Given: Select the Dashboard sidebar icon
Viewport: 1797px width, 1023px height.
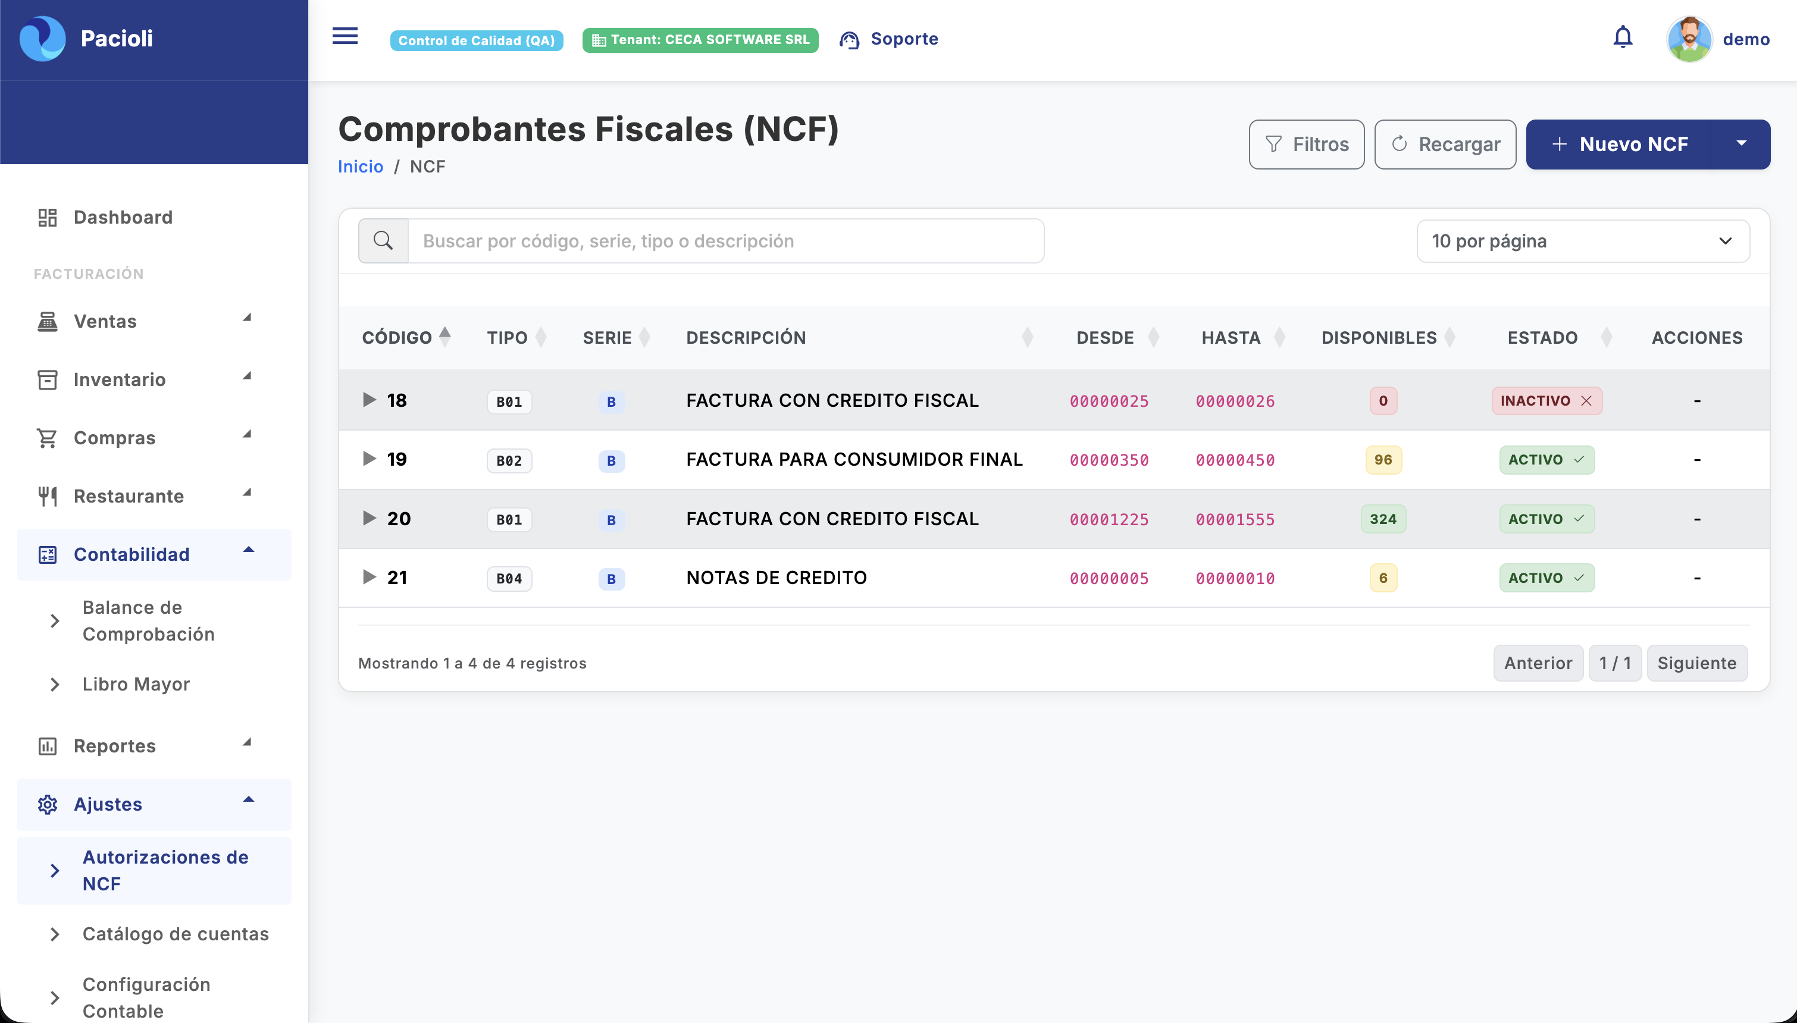Looking at the screenshot, I should [47, 217].
